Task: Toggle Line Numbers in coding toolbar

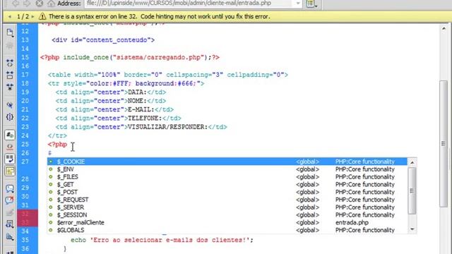Action: click(10, 135)
